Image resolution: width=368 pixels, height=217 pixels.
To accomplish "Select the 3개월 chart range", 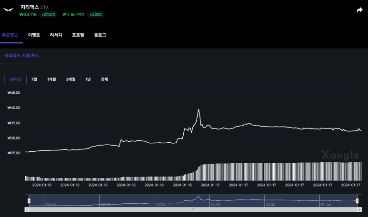I will pos(70,79).
